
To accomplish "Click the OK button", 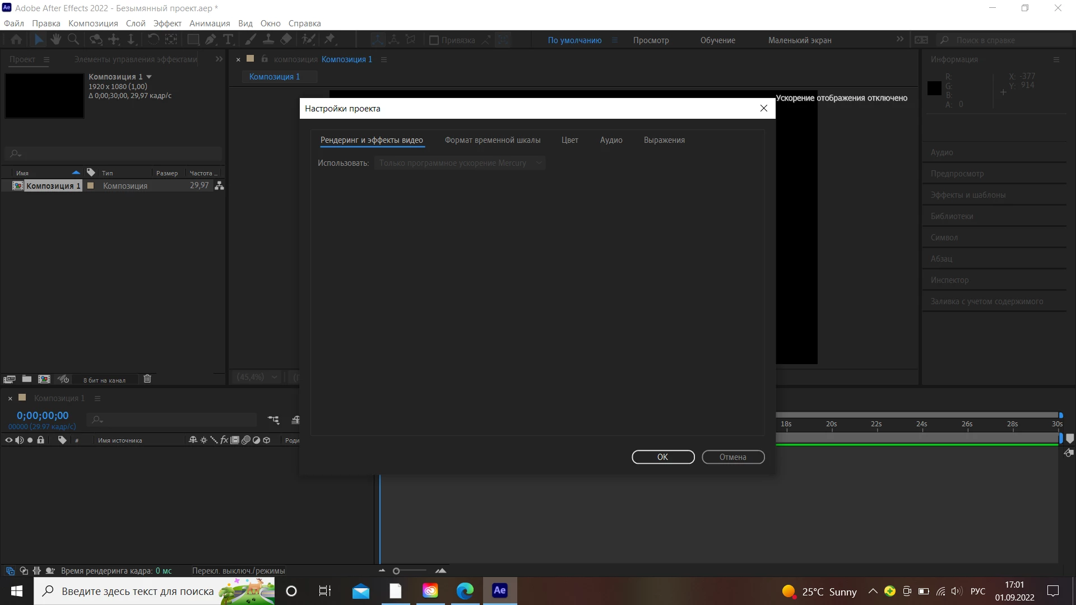I will coord(662,457).
